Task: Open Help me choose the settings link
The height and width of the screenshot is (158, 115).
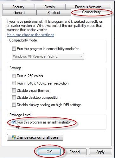Action: point(30,35)
